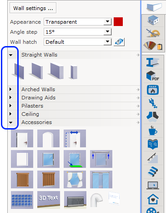The image size is (166, 213).
Task: Select the fireplace tool icon in sidebar
Action: coord(153,90)
